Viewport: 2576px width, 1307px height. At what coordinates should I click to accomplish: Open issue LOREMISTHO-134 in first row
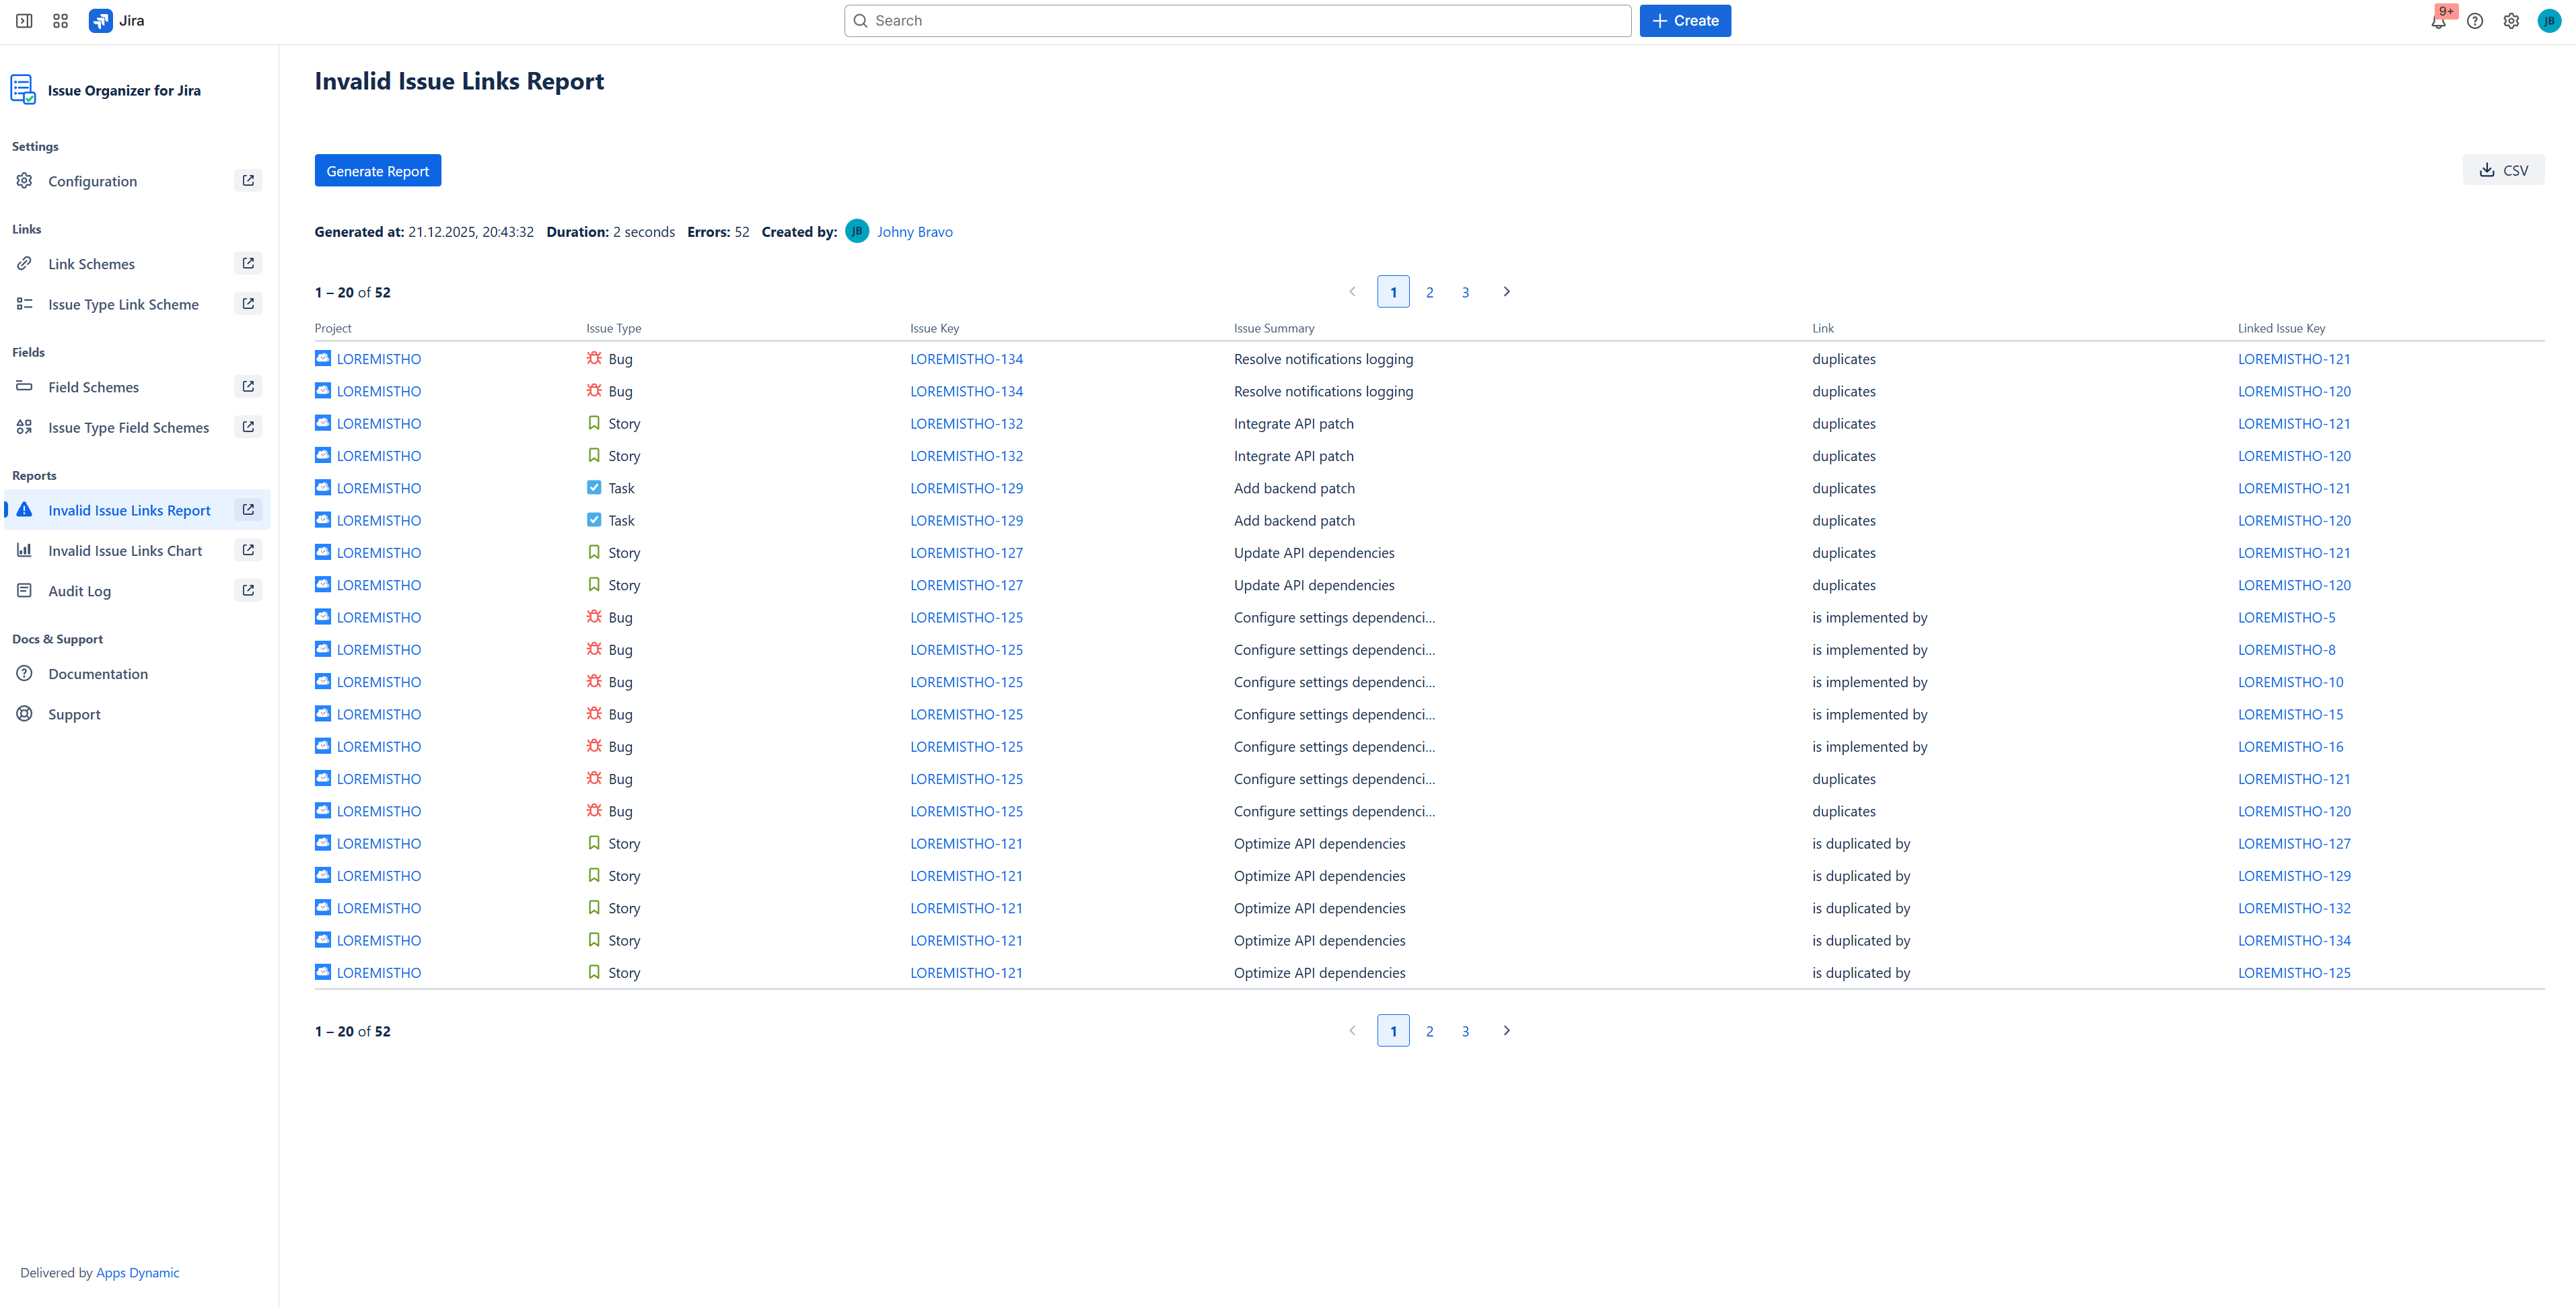[966, 359]
